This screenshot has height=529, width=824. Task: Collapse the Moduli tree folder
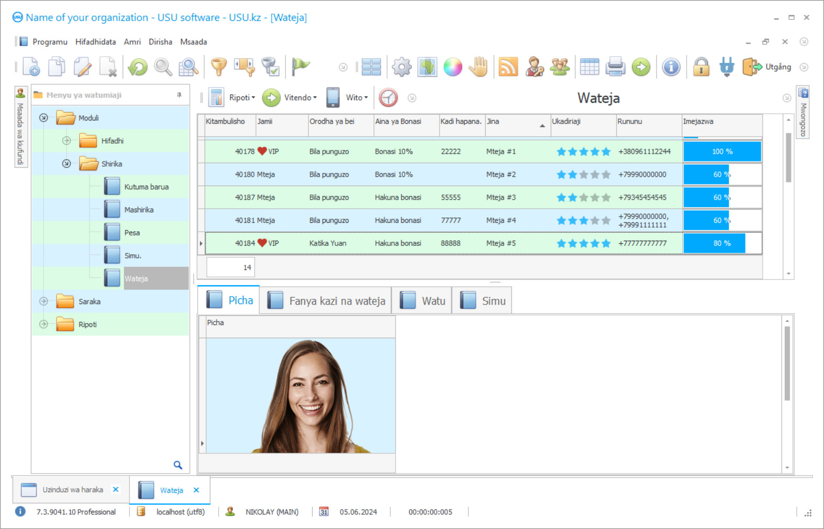(44, 118)
